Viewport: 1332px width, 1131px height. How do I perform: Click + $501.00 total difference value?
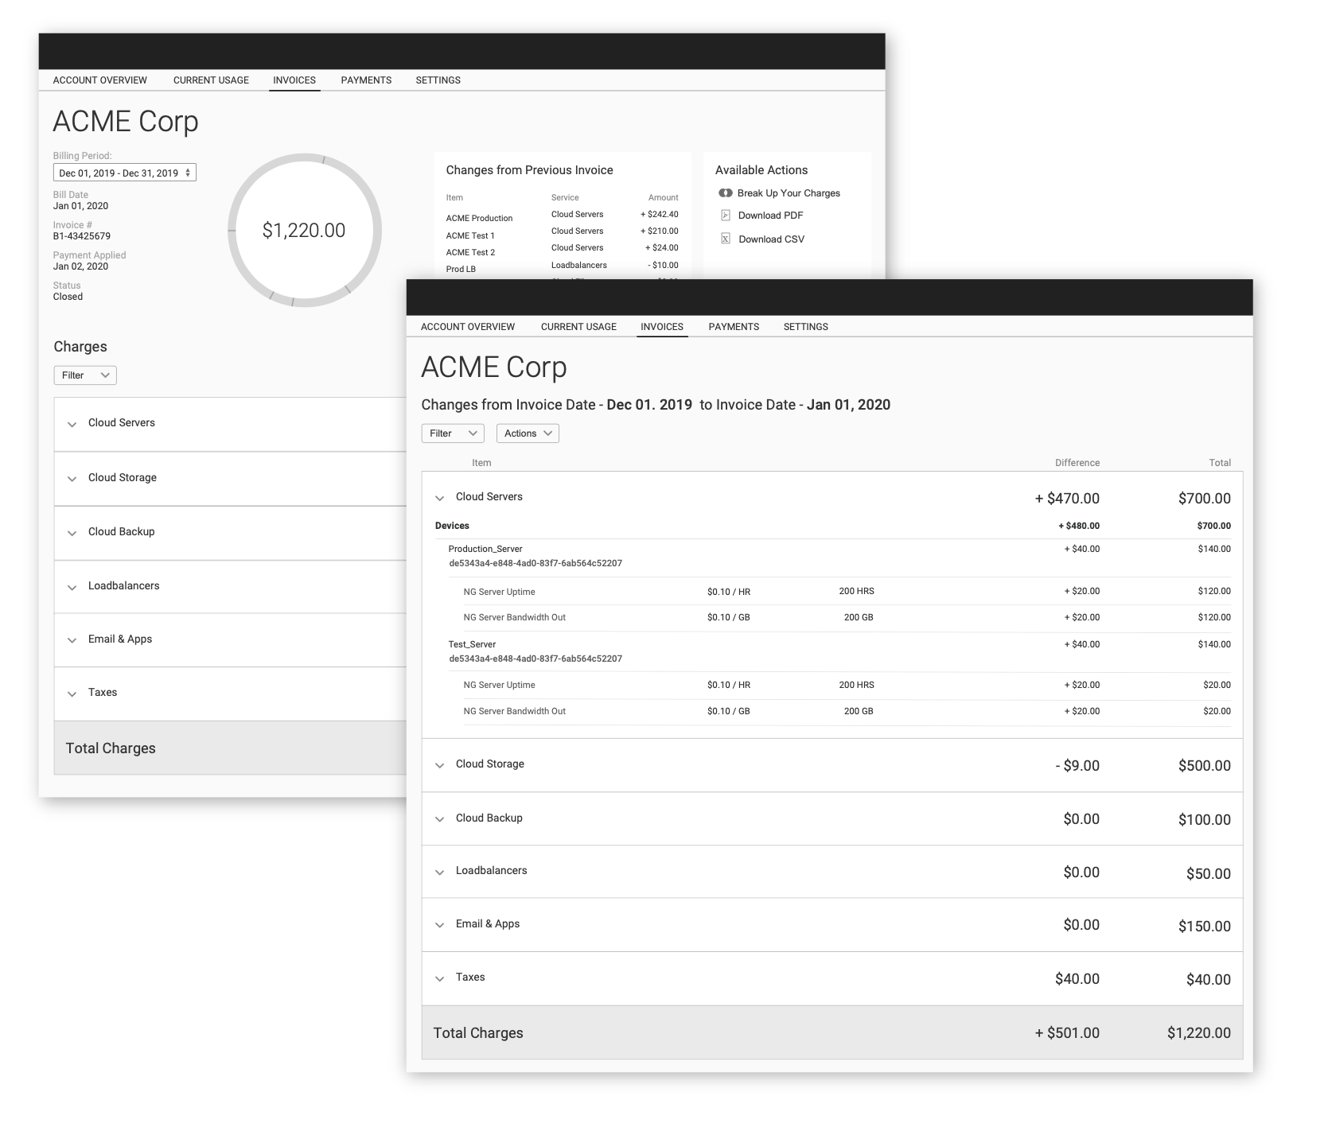1067,1033
